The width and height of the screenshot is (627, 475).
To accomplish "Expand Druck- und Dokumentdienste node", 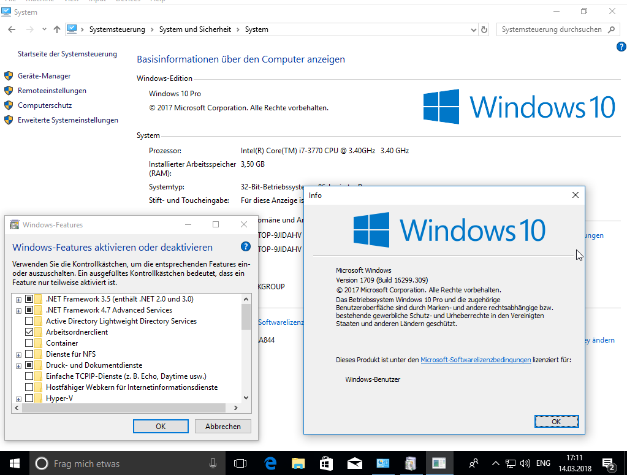I will pos(18,366).
